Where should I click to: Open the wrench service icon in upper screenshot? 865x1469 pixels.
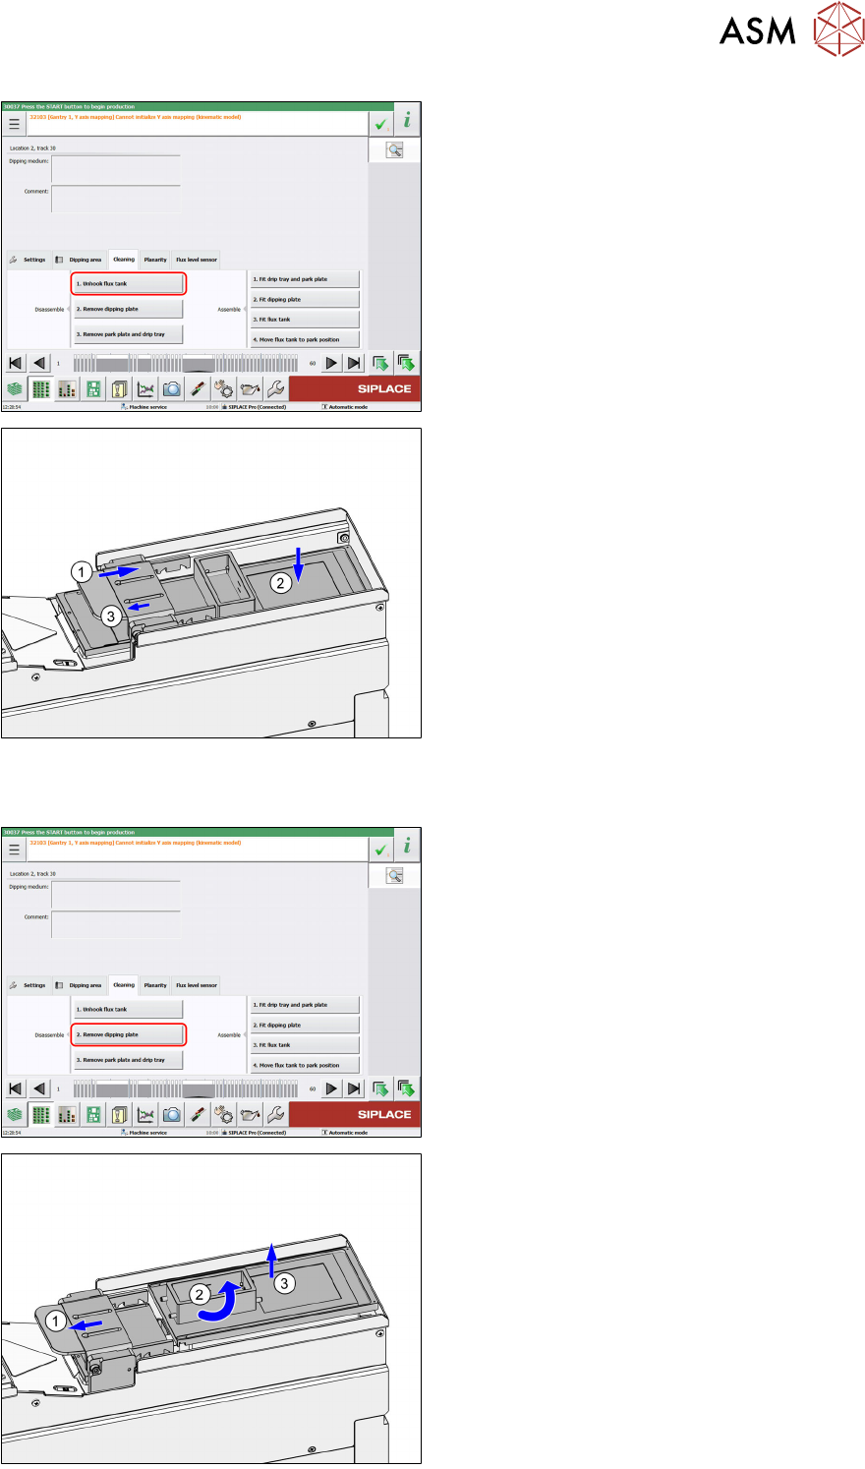[x=276, y=389]
